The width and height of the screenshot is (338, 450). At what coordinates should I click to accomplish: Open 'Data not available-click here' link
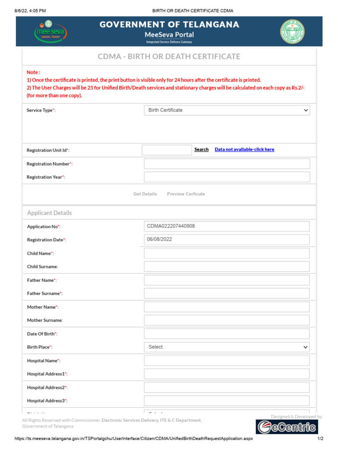click(244, 149)
